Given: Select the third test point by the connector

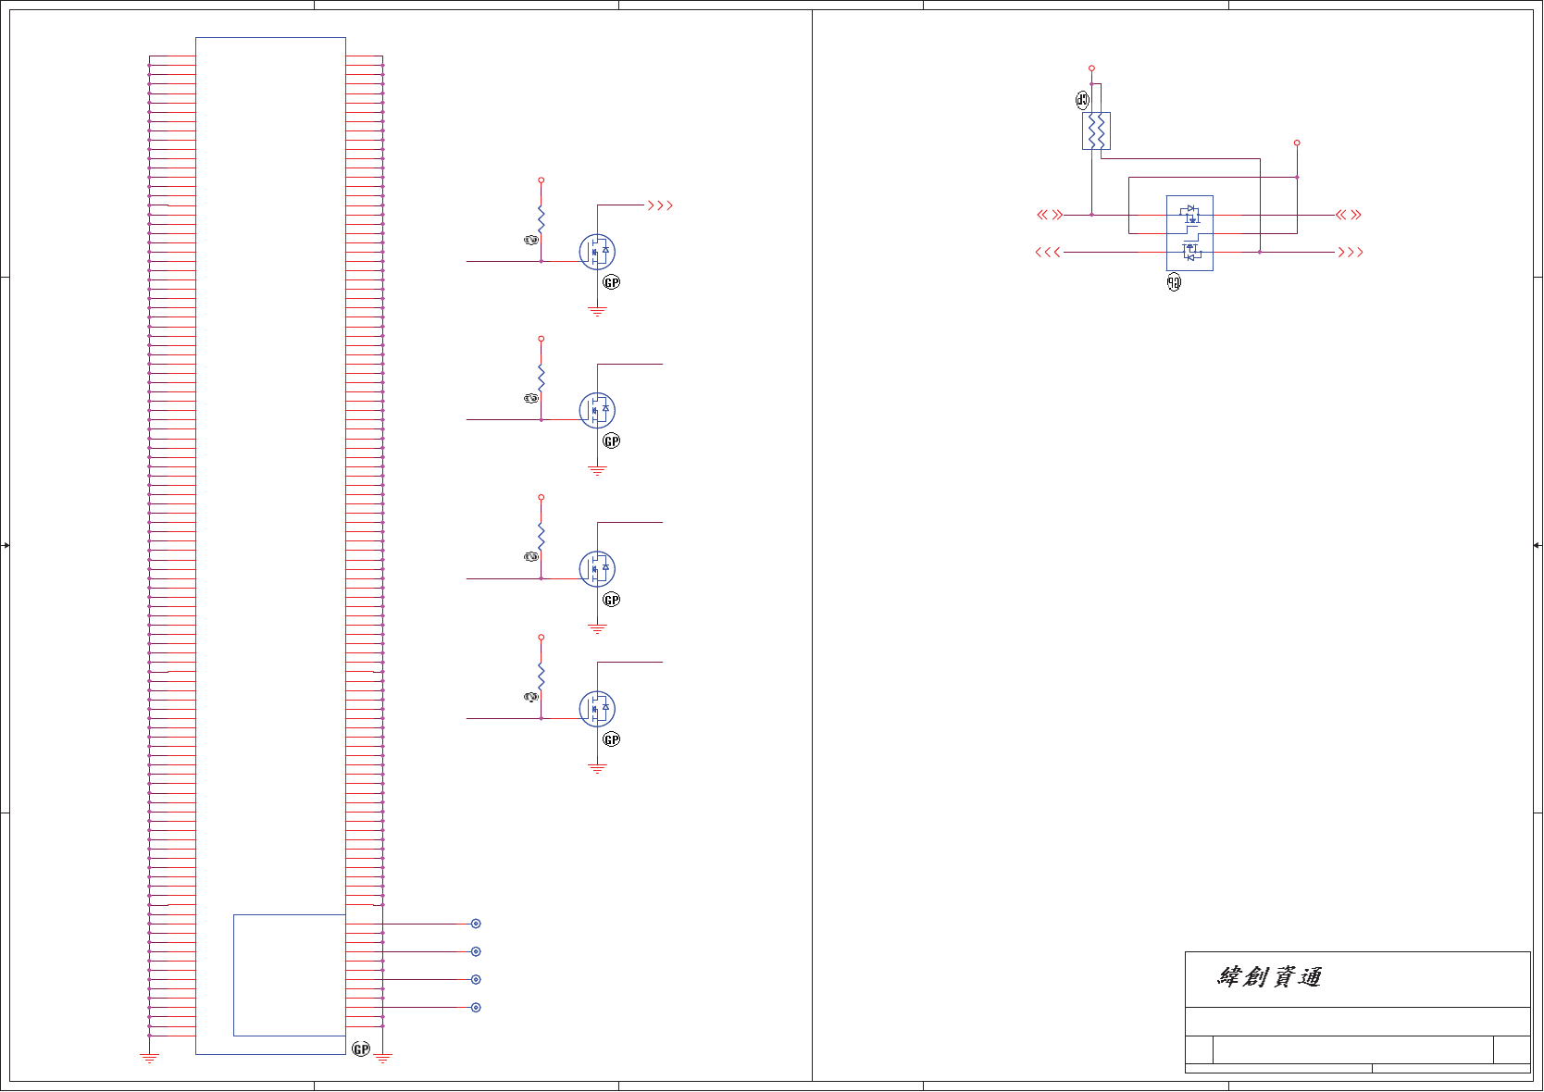Looking at the screenshot, I should click(x=476, y=979).
